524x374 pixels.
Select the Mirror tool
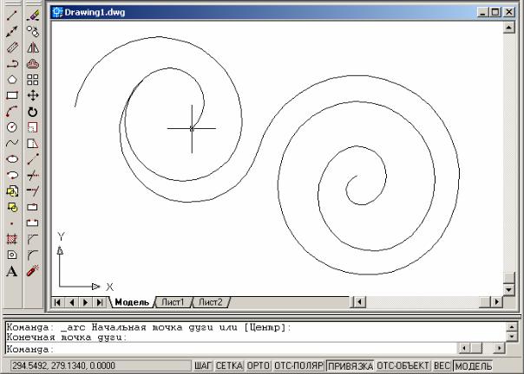pos(33,48)
